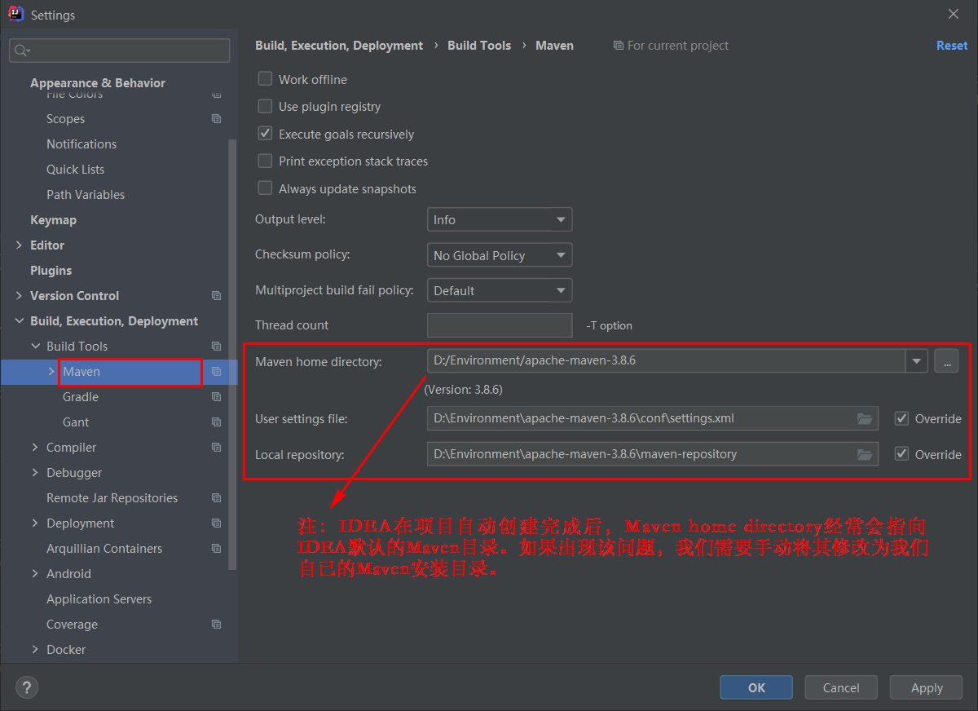Enable Print exception stack traces

(265, 161)
